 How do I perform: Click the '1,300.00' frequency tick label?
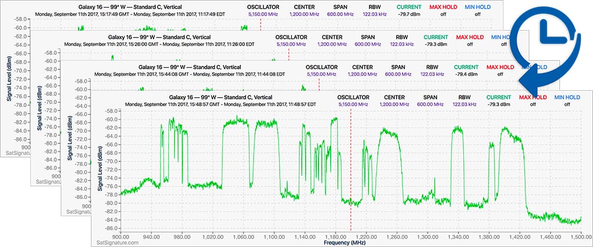coord(427,237)
